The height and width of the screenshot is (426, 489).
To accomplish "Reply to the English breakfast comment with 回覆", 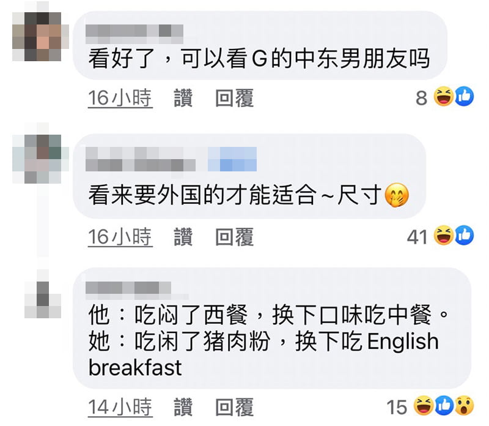I will coord(235,407).
